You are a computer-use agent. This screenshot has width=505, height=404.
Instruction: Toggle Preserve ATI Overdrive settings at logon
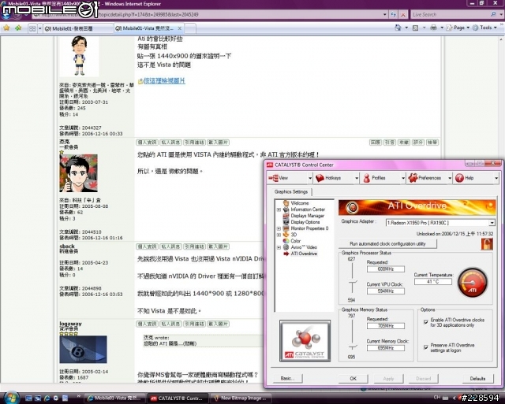pos(426,347)
